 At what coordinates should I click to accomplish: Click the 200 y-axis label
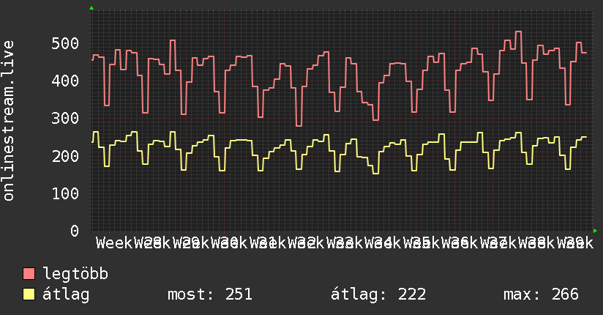tap(65, 156)
